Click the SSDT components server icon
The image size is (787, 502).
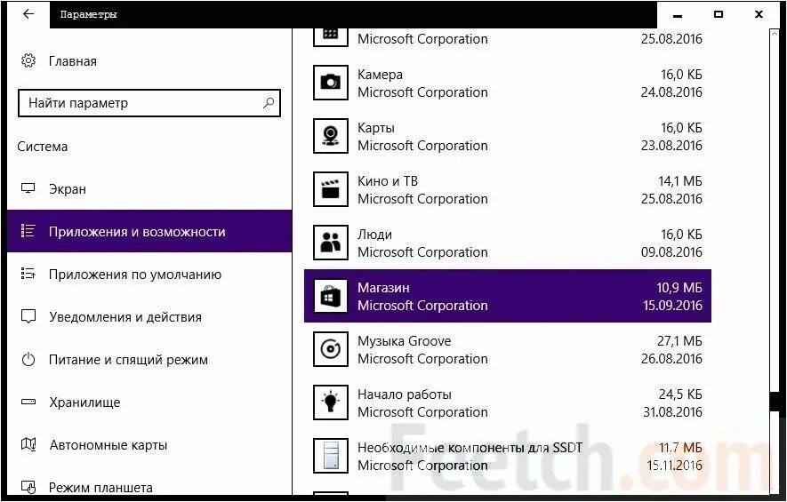[x=330, y=456]
